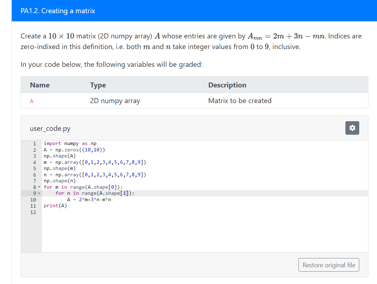Click line number 1 in the gutter
This screenshot has height=284, width=377.
[34, 143]
